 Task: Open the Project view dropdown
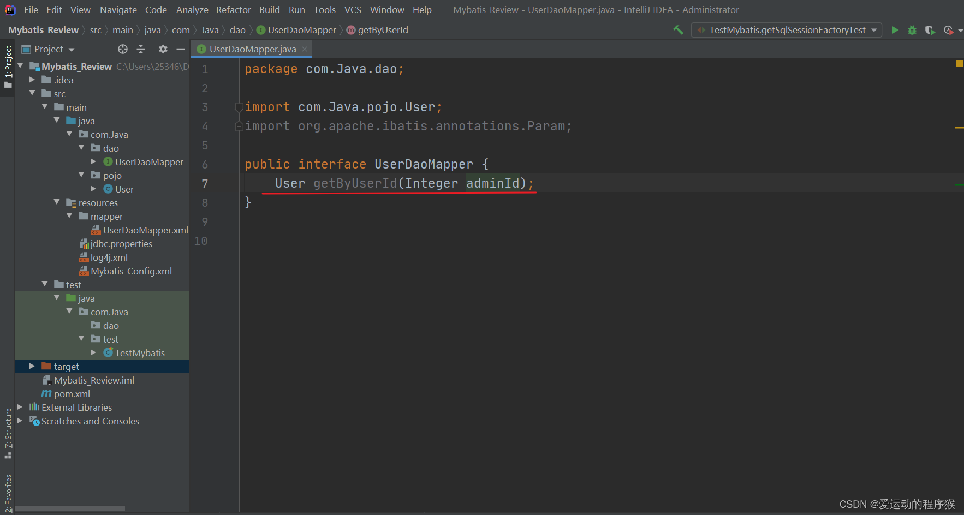coord(48,49)
